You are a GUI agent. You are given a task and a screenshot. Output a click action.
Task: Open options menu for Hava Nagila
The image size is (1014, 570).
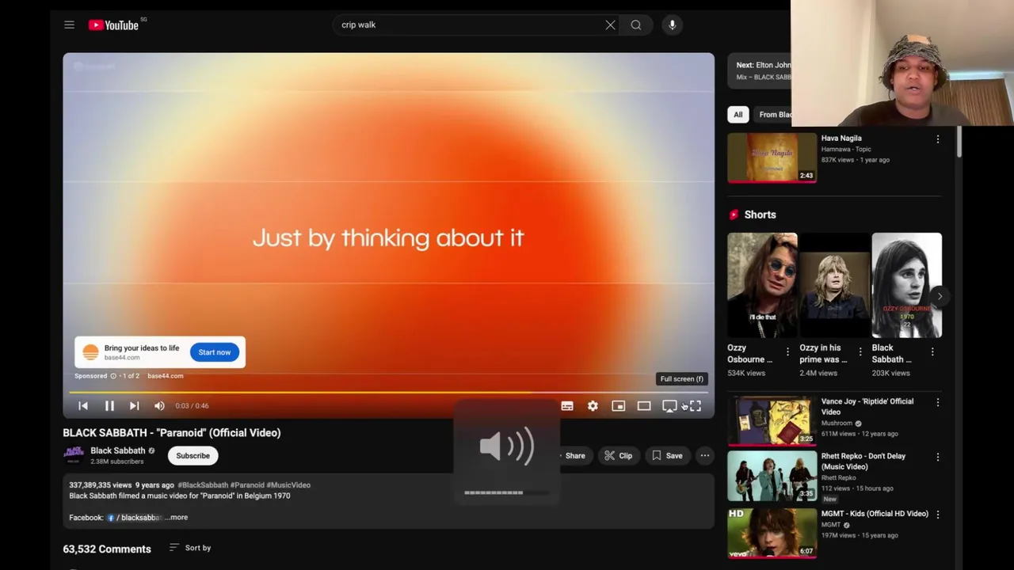click(x=938, y=139)
